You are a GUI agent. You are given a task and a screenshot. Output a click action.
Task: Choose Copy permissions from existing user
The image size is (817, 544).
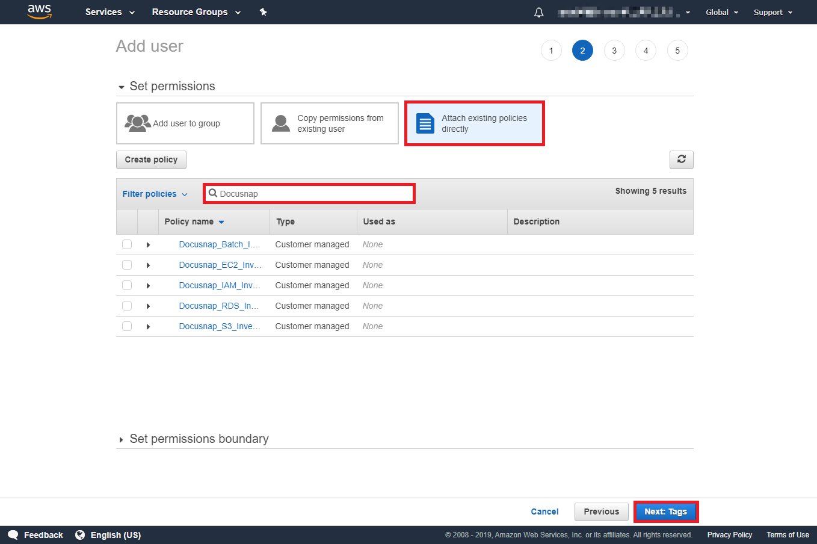click(330, 123)
